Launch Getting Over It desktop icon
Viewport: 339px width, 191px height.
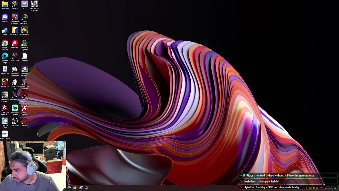pyautogui.click(x=25, y=84)
